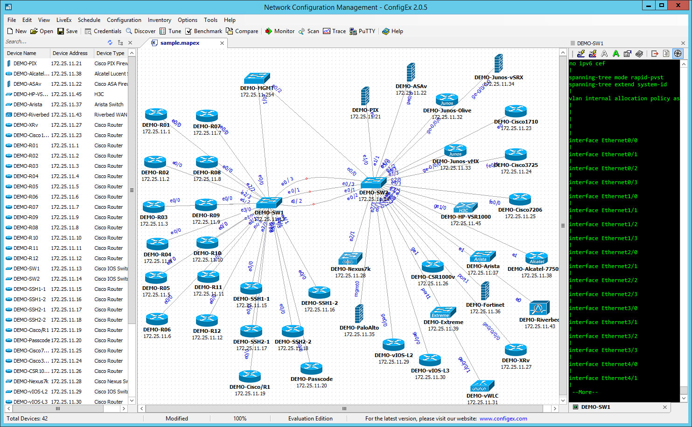Close the DEMO-SW1 bottom terminal tab

(665, 407)
